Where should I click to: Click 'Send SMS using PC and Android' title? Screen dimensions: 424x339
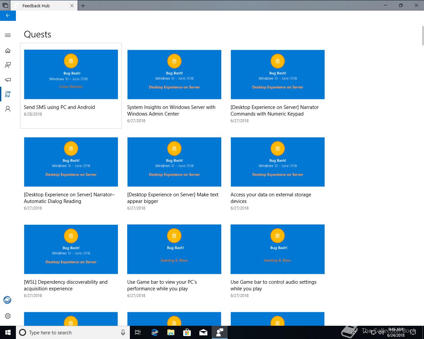click(59, 107)
